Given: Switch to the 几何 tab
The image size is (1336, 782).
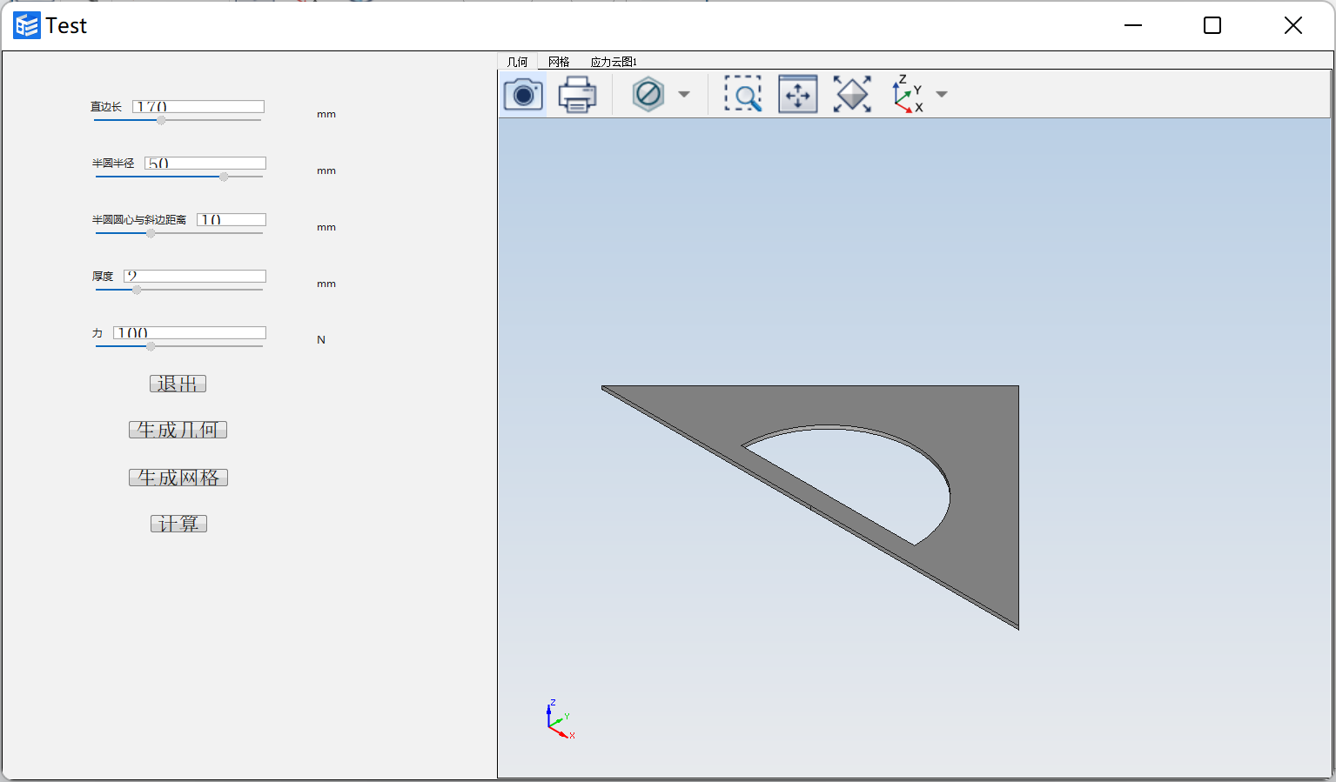Looking at the screenshot, I should tap(517, 62).
